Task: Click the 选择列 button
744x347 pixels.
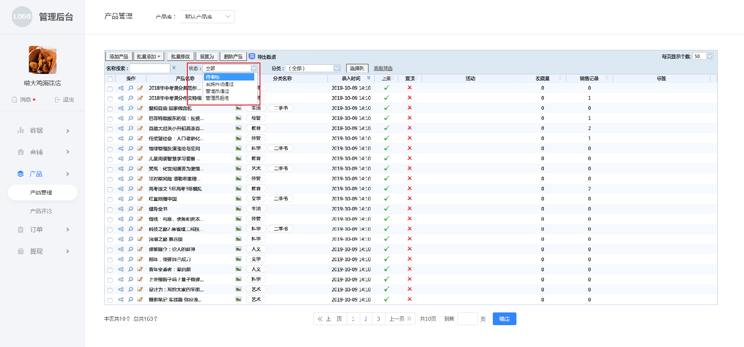Action: (357, 68)
